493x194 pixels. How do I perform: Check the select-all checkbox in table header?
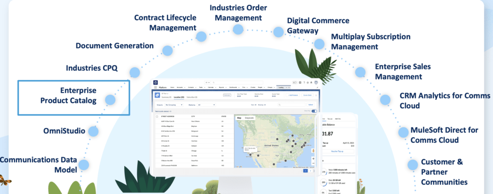pos(157,117)
